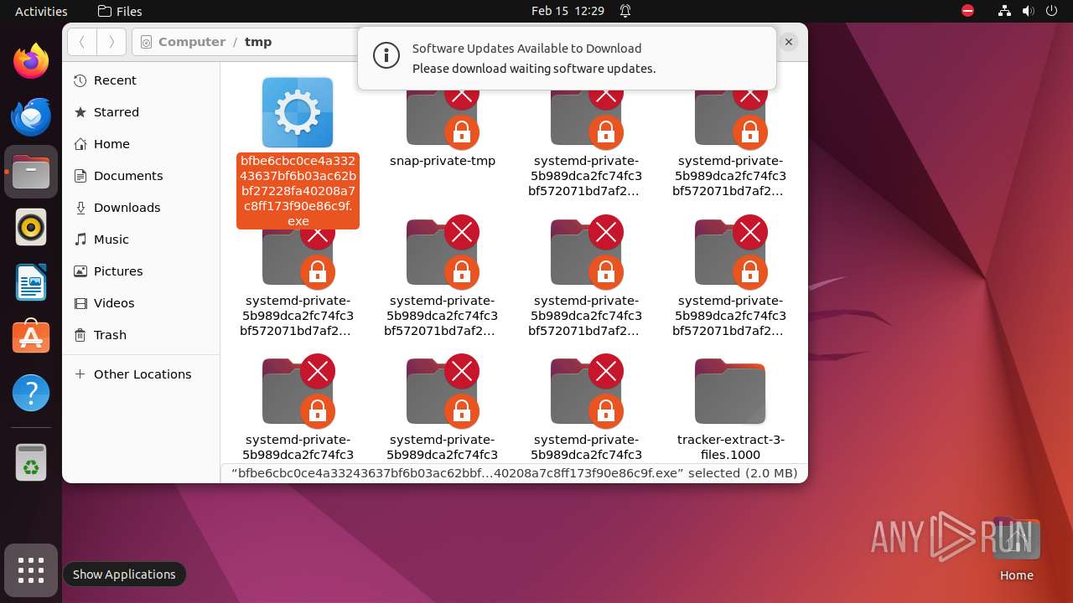
Task: Open Recent in sidebar
Action: [141, 80]
